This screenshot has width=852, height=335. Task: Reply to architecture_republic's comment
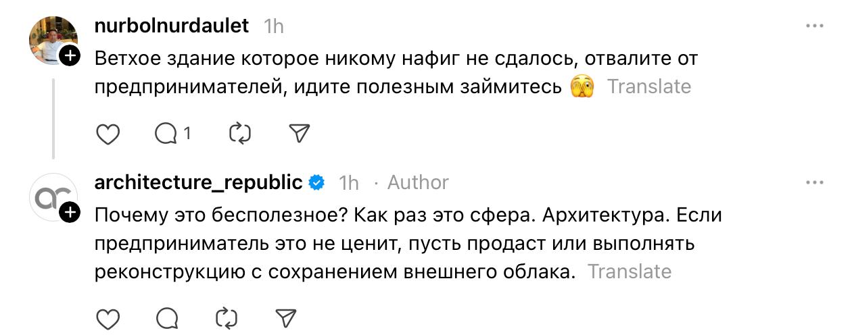pos(166,317)
